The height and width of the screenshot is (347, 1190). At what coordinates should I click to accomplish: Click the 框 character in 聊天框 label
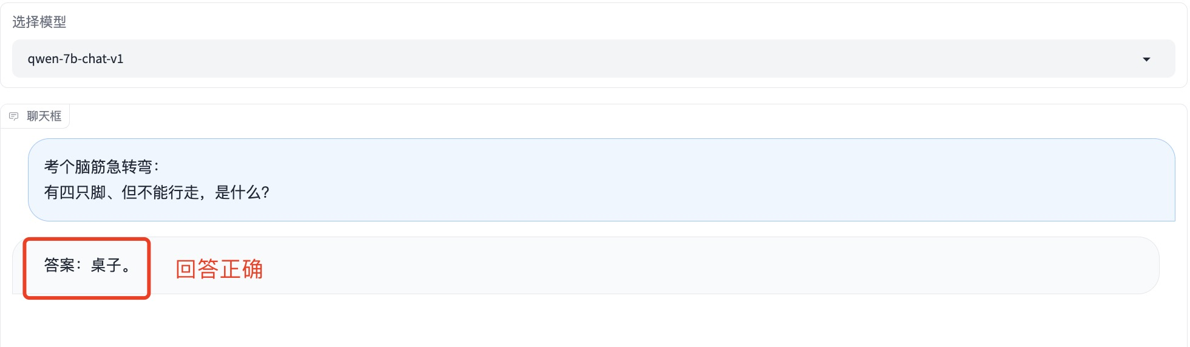pos(56,116)
